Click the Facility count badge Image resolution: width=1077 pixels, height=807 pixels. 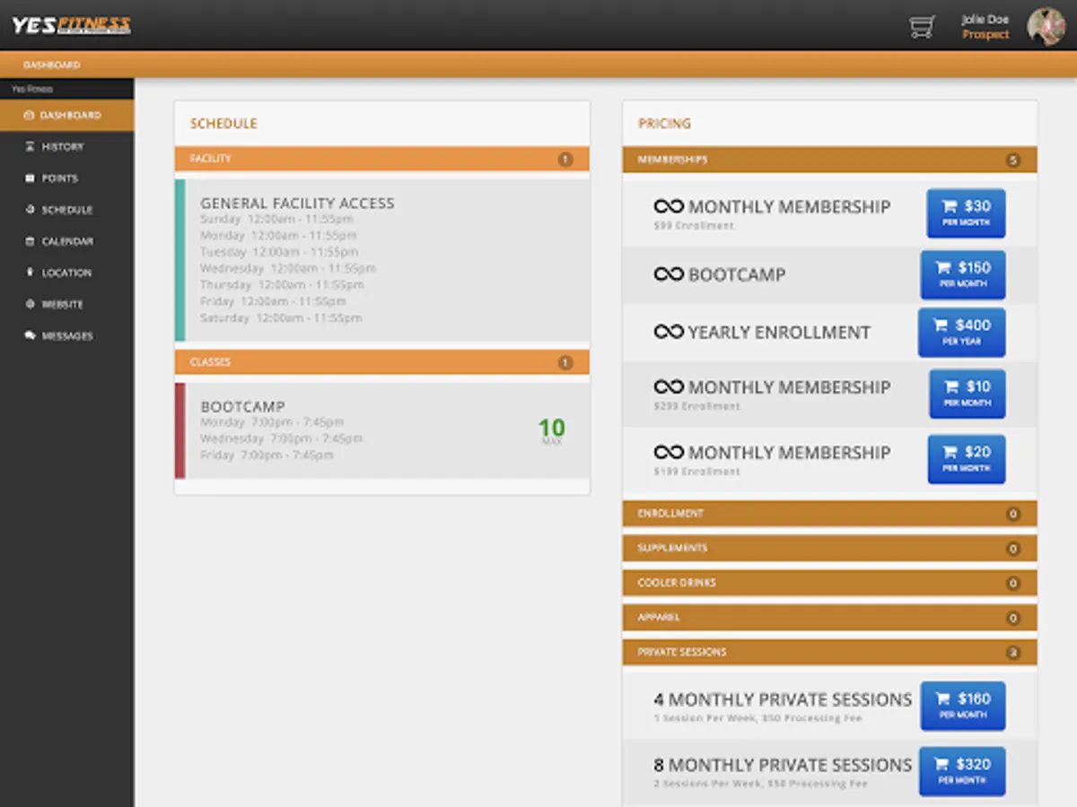[x=565, y=160]
